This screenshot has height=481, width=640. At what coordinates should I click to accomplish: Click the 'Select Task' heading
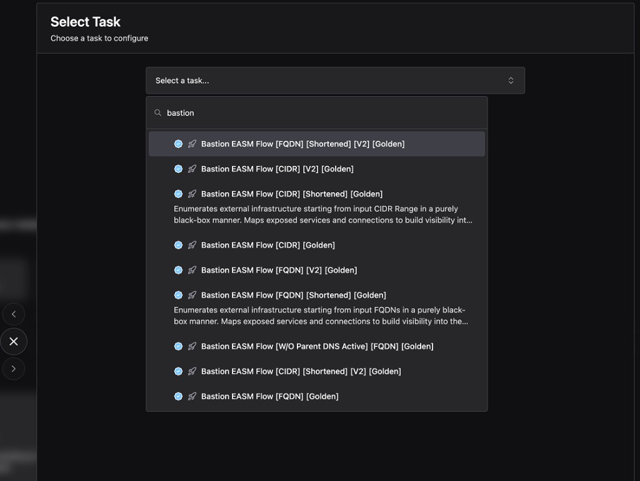tap(85, 22)
